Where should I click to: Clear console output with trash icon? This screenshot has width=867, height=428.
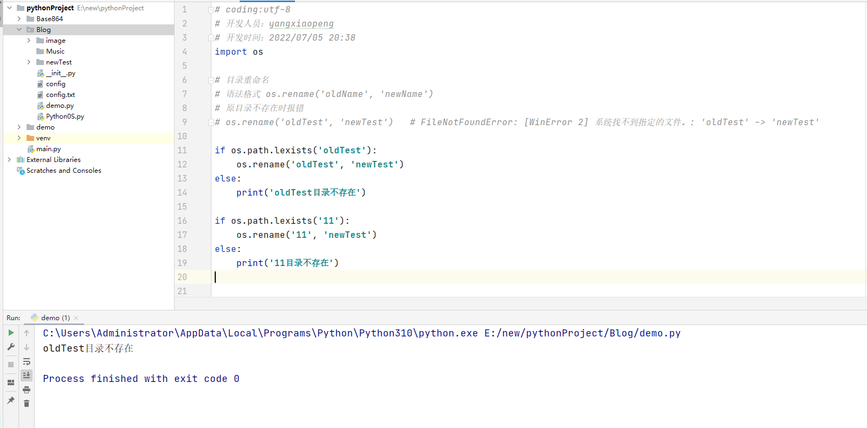[27, 404]
